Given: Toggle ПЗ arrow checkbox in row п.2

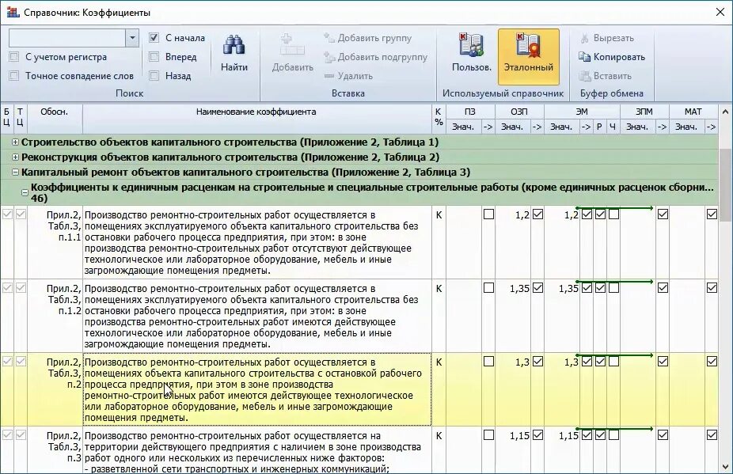Looking at the screenshot, I should [x=488, y=362].
